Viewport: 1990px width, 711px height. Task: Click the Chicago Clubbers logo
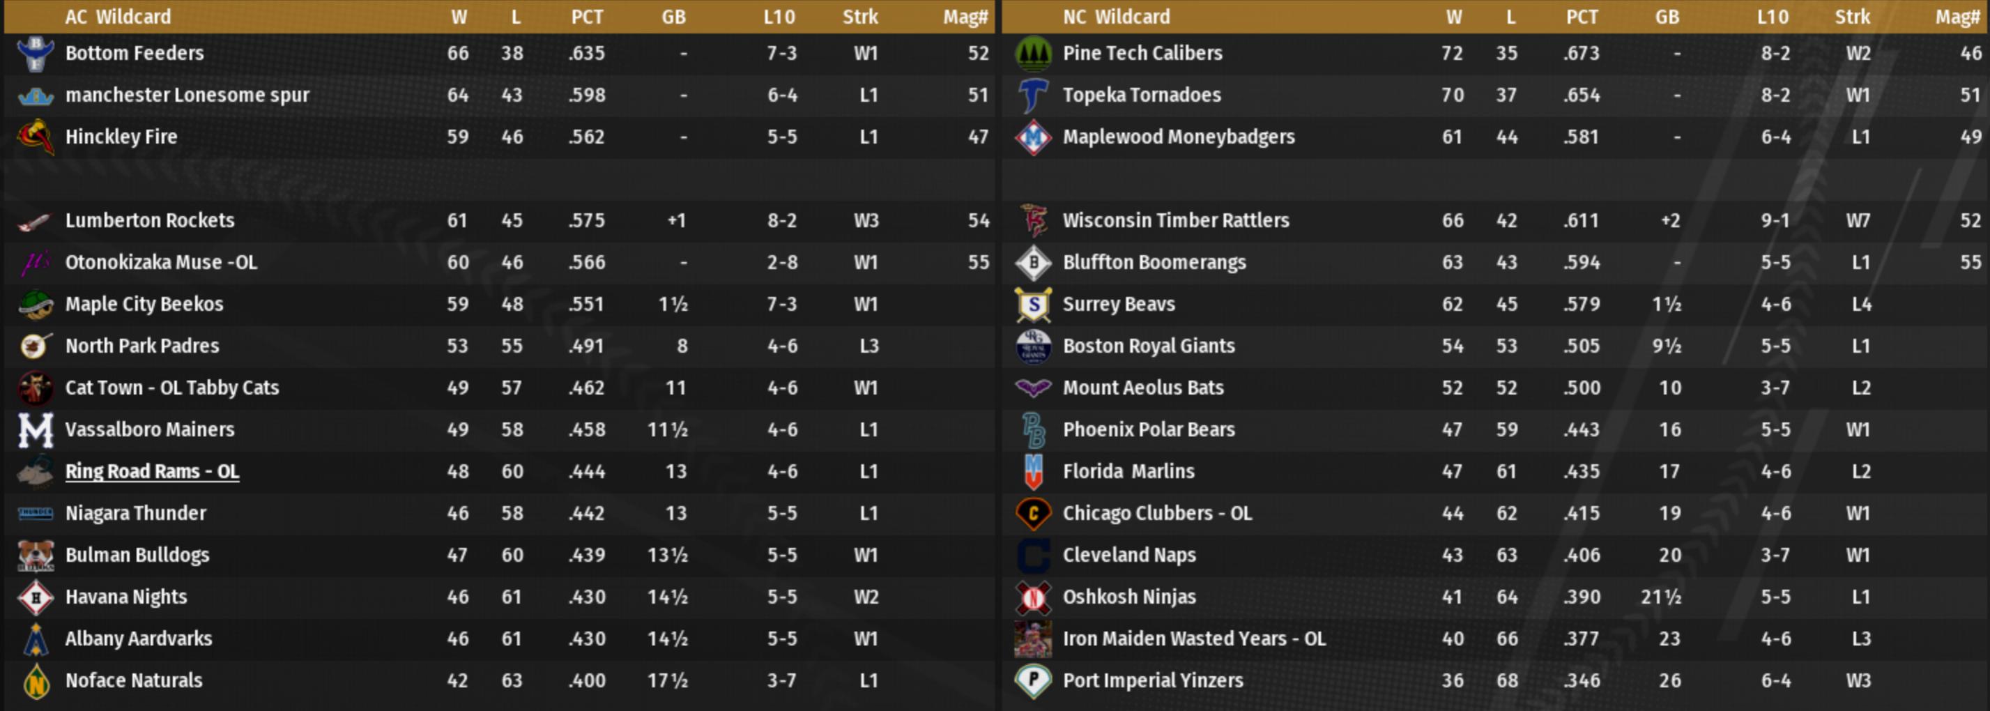pos(1034,514)
